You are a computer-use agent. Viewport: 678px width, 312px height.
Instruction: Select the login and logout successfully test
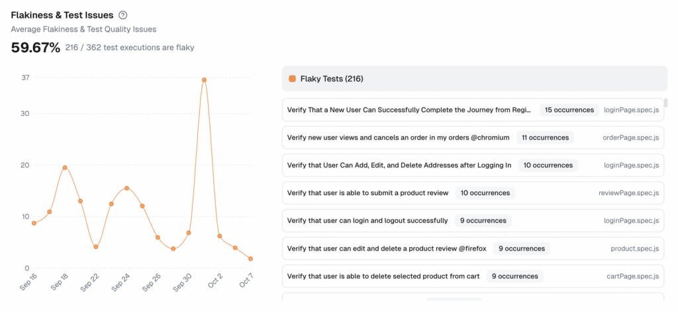(367, 221)
